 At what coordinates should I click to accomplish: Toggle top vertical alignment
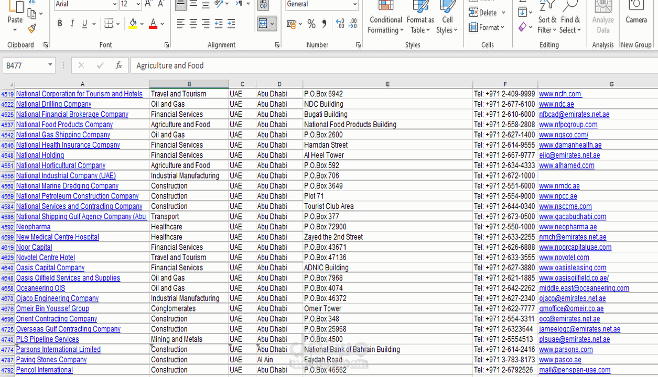point(180,4)
